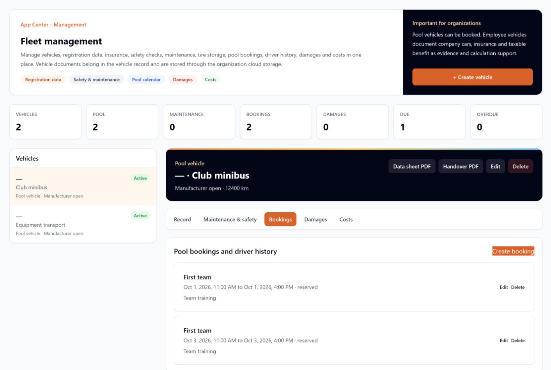The image size is (551, 370).
Task: Click the Pool vehicle label in banner
Action: pos(190,163)
